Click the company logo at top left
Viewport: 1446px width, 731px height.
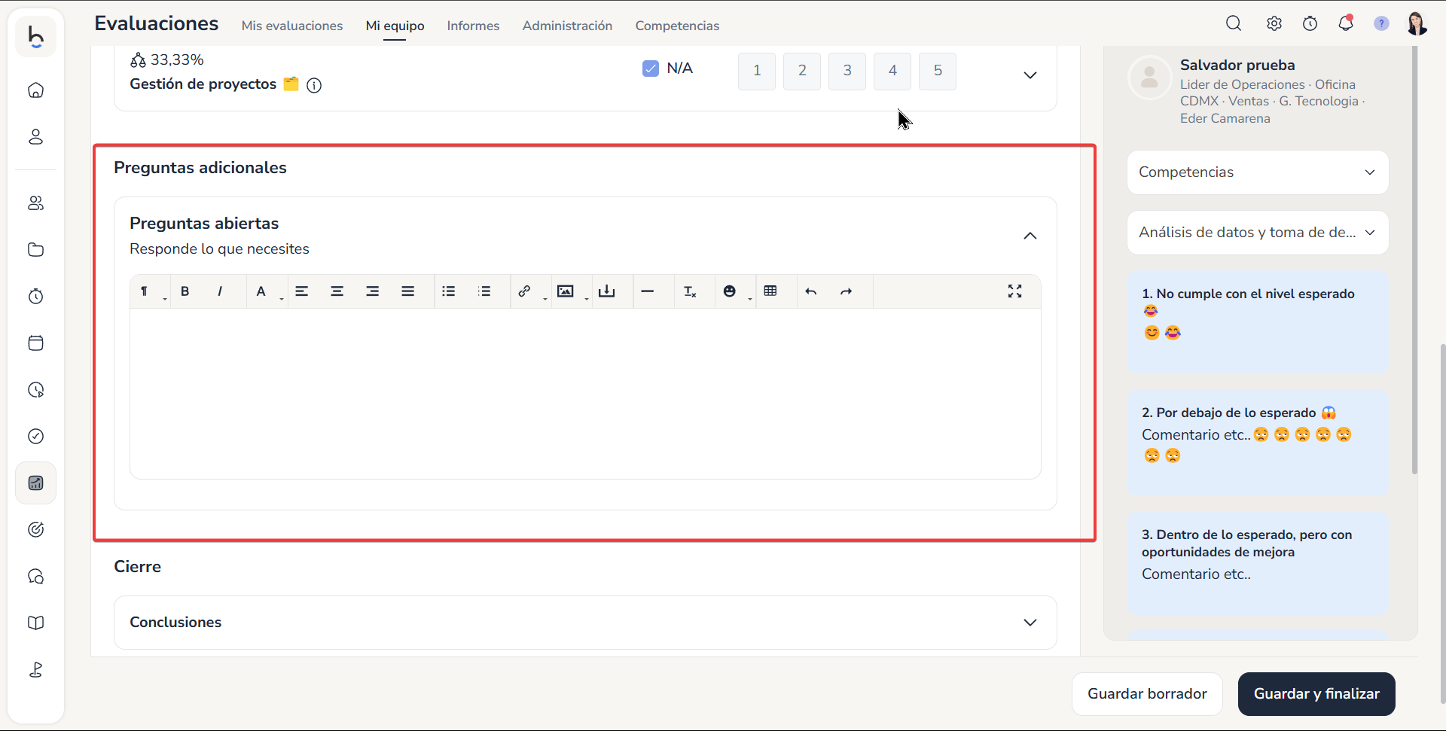[x=36, y=36]
